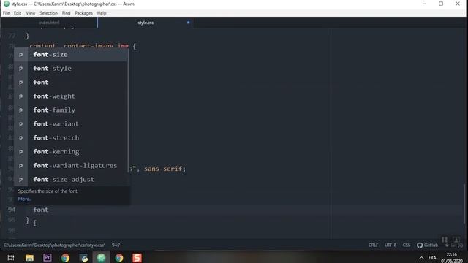Open the Packages menu
Screen dimensions: 468x263
(83, 13)
